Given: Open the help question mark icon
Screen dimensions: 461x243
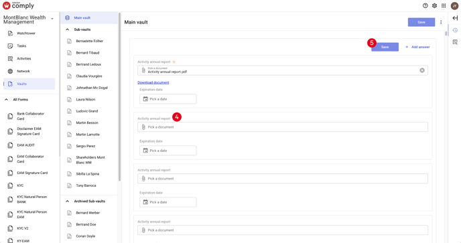Looking at the screenshot, I should pyautogui.click(x=425, y=5).
